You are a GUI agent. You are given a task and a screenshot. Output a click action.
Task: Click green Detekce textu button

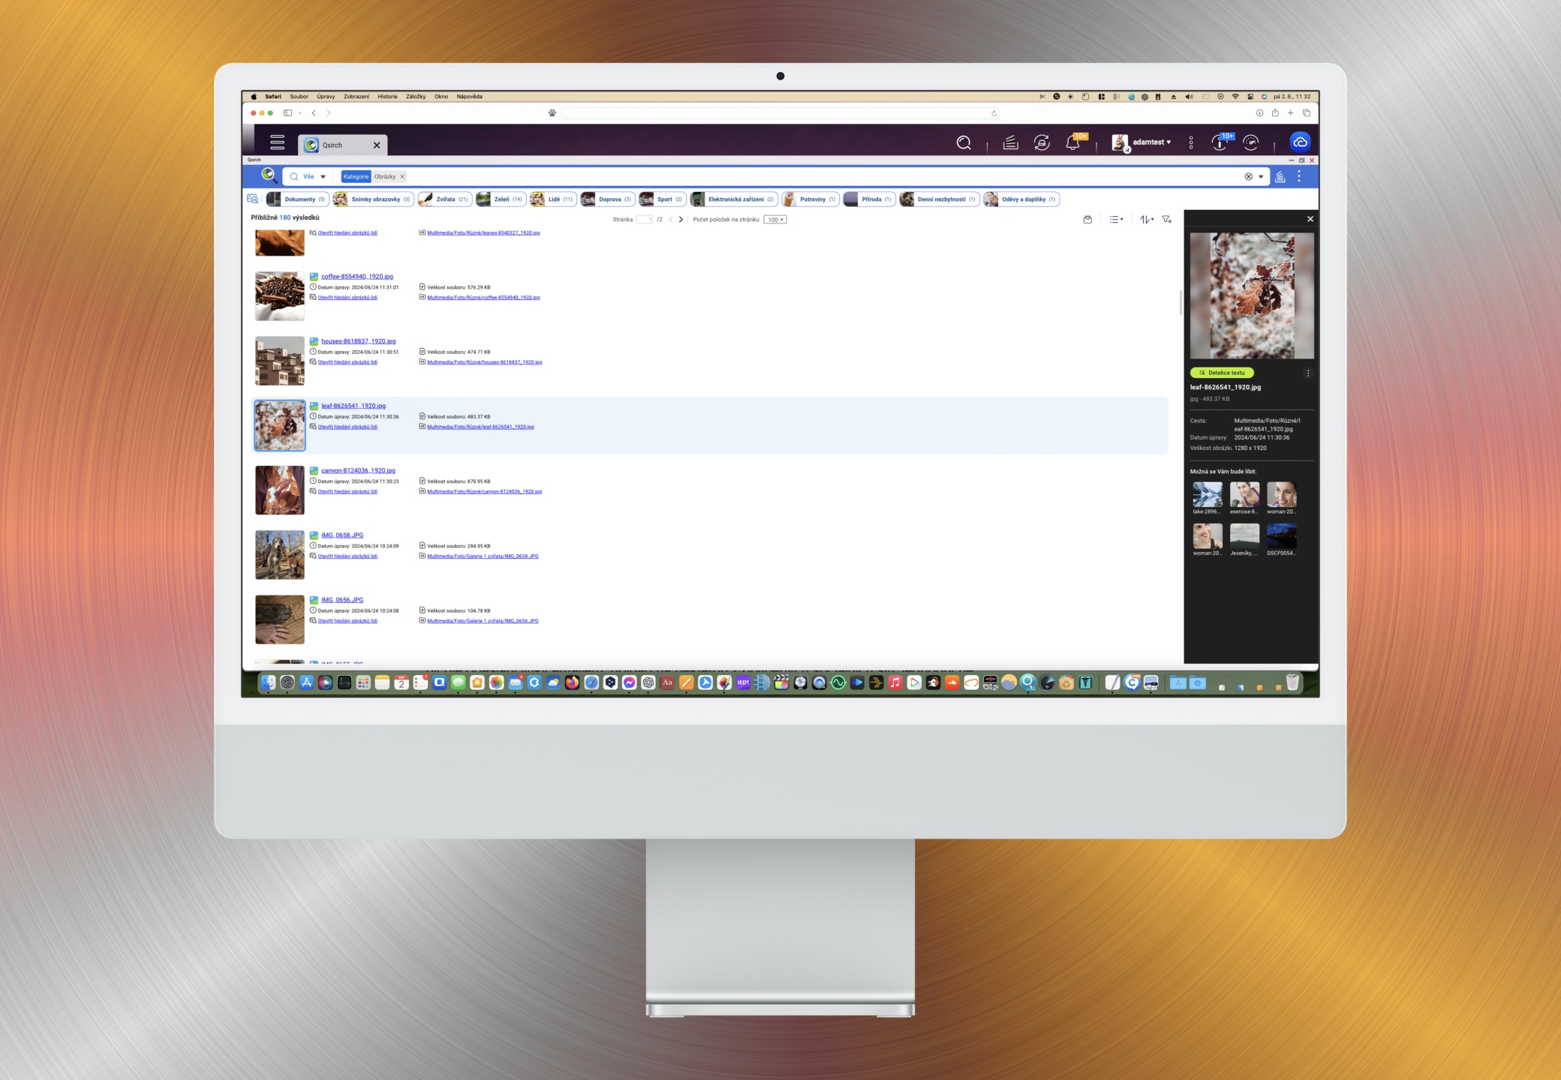(1221, 373)
